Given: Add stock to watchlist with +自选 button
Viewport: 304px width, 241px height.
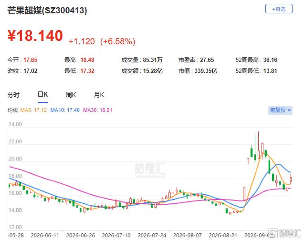Looking at the screenshot, I should pyautogui.click(x=279, y=9).
